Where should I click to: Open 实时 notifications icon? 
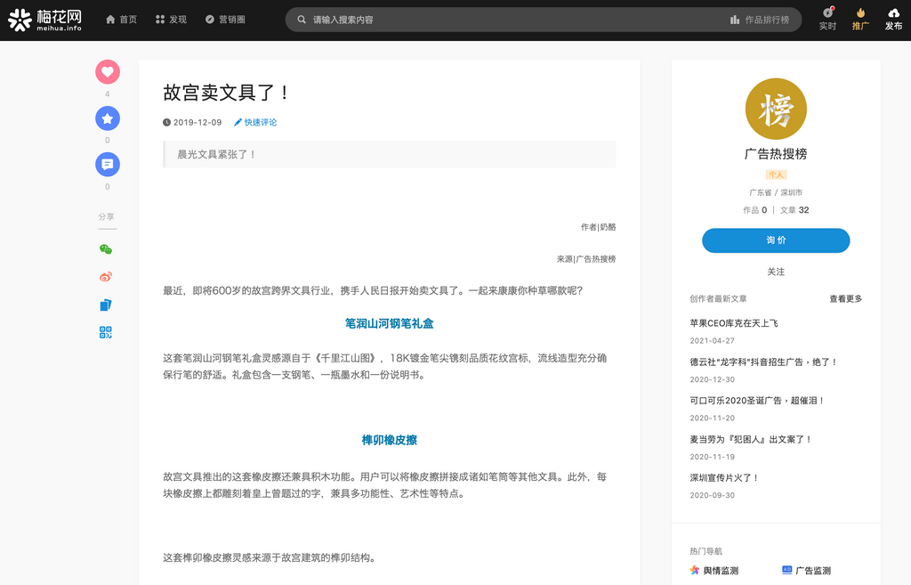pos(828,13)
